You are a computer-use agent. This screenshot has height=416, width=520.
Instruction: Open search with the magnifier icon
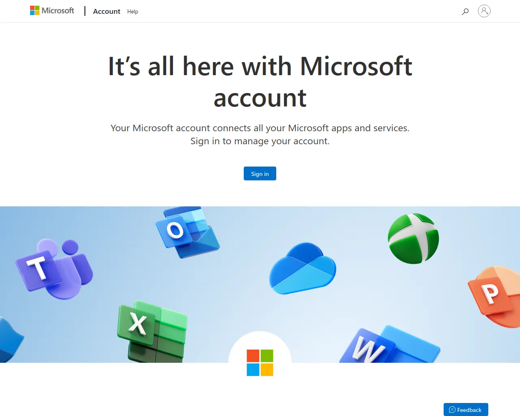[x=465, y=11]
